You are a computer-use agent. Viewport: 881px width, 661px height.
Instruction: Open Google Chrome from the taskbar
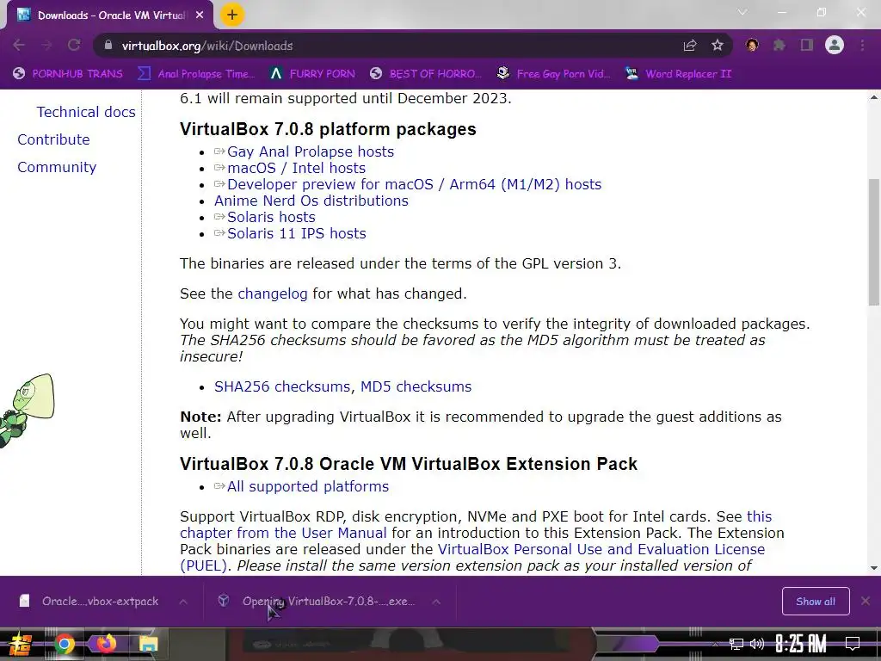[64, 644]
